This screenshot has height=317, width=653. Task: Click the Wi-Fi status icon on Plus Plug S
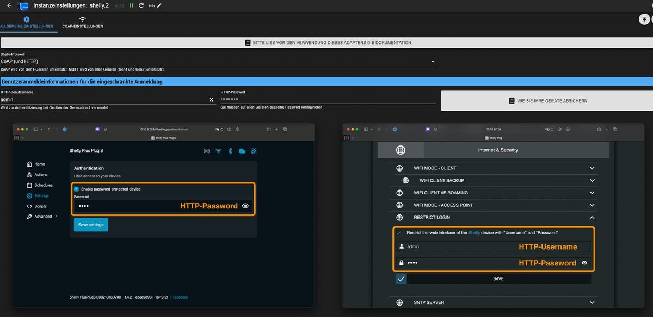click(x=218, y=151)
